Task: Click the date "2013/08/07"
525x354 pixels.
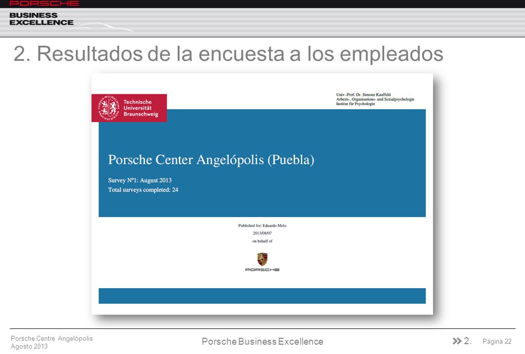Action: 262,233
